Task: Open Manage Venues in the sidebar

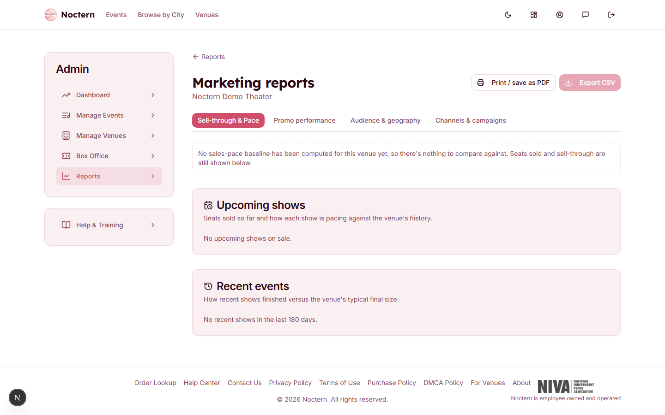Action: [x=109, y=136]
